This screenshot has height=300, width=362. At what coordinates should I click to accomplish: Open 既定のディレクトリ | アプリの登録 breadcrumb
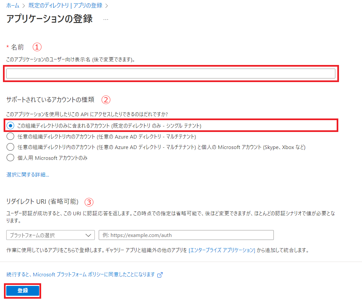pyautogui.click(x=65, y=6)
